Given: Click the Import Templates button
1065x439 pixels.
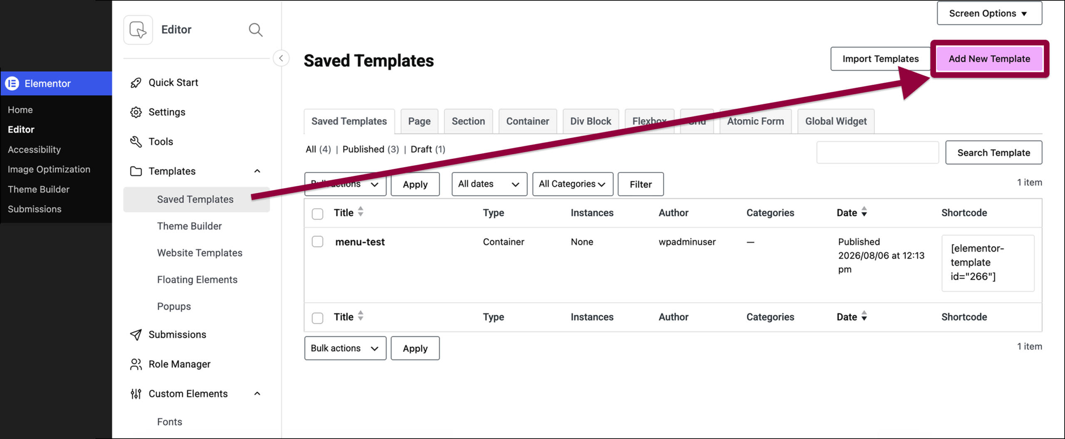Looking at the screenshot, I should tap(880, 59).
